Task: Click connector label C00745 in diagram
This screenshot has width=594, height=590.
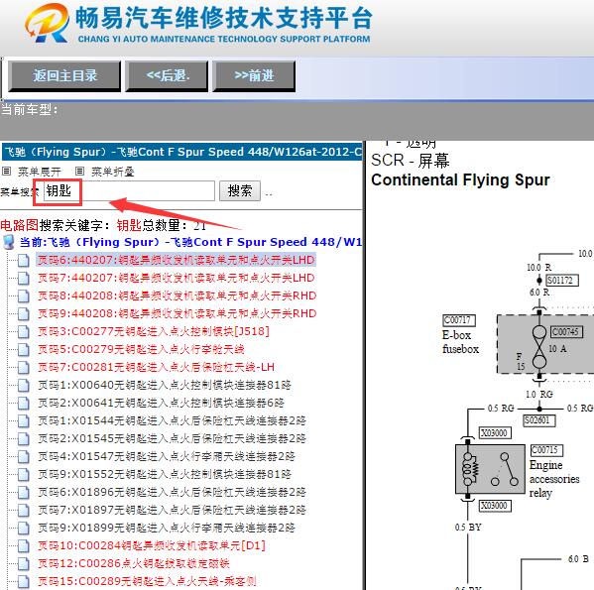Action: [x=566, y=332]
